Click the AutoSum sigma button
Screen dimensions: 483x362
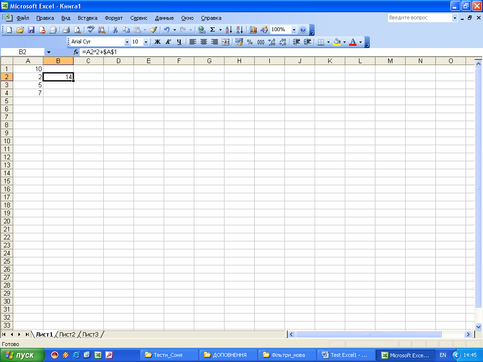[213, 30]
